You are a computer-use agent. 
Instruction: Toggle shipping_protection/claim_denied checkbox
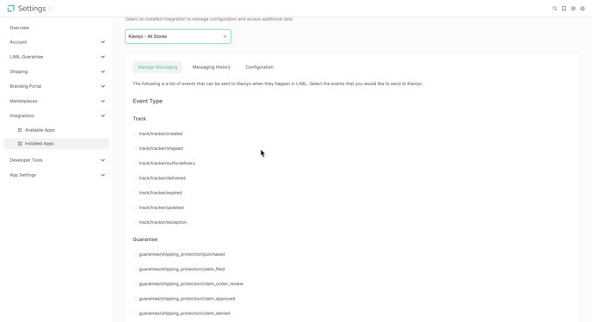click(135, 313)
